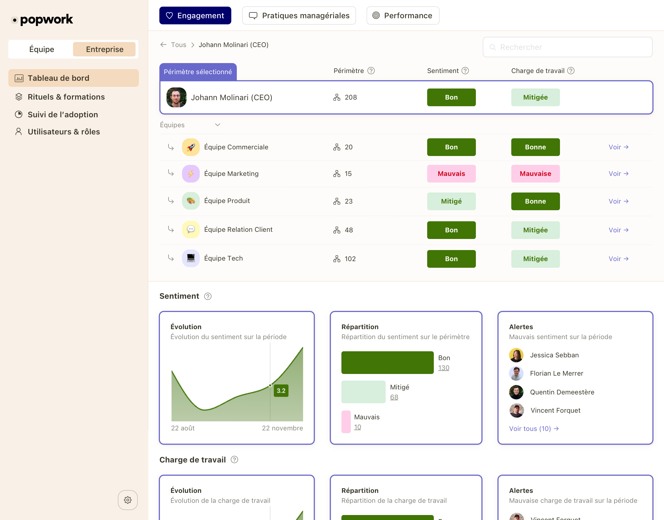Screen dimensions: 664x520
Task: Click the rocket icon for Équipe Commerciale
Action: click(x=191, y=147)
